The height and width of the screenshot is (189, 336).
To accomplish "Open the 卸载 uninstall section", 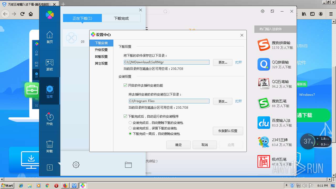I will pos(50,146).
